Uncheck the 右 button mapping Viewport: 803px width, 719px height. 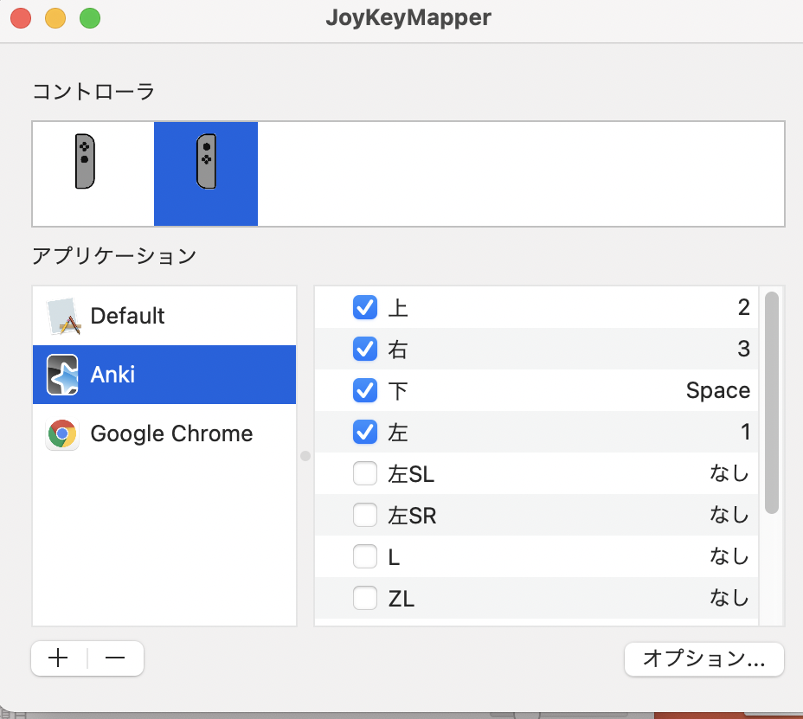(x=365, y=349)
